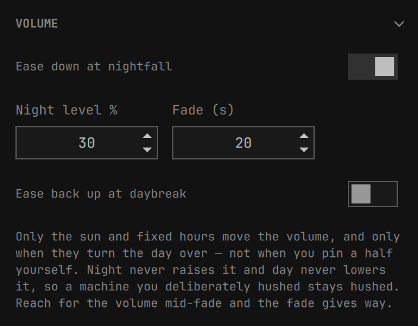Select the Night level % label
Screen dimensions: 418x326
66,110
